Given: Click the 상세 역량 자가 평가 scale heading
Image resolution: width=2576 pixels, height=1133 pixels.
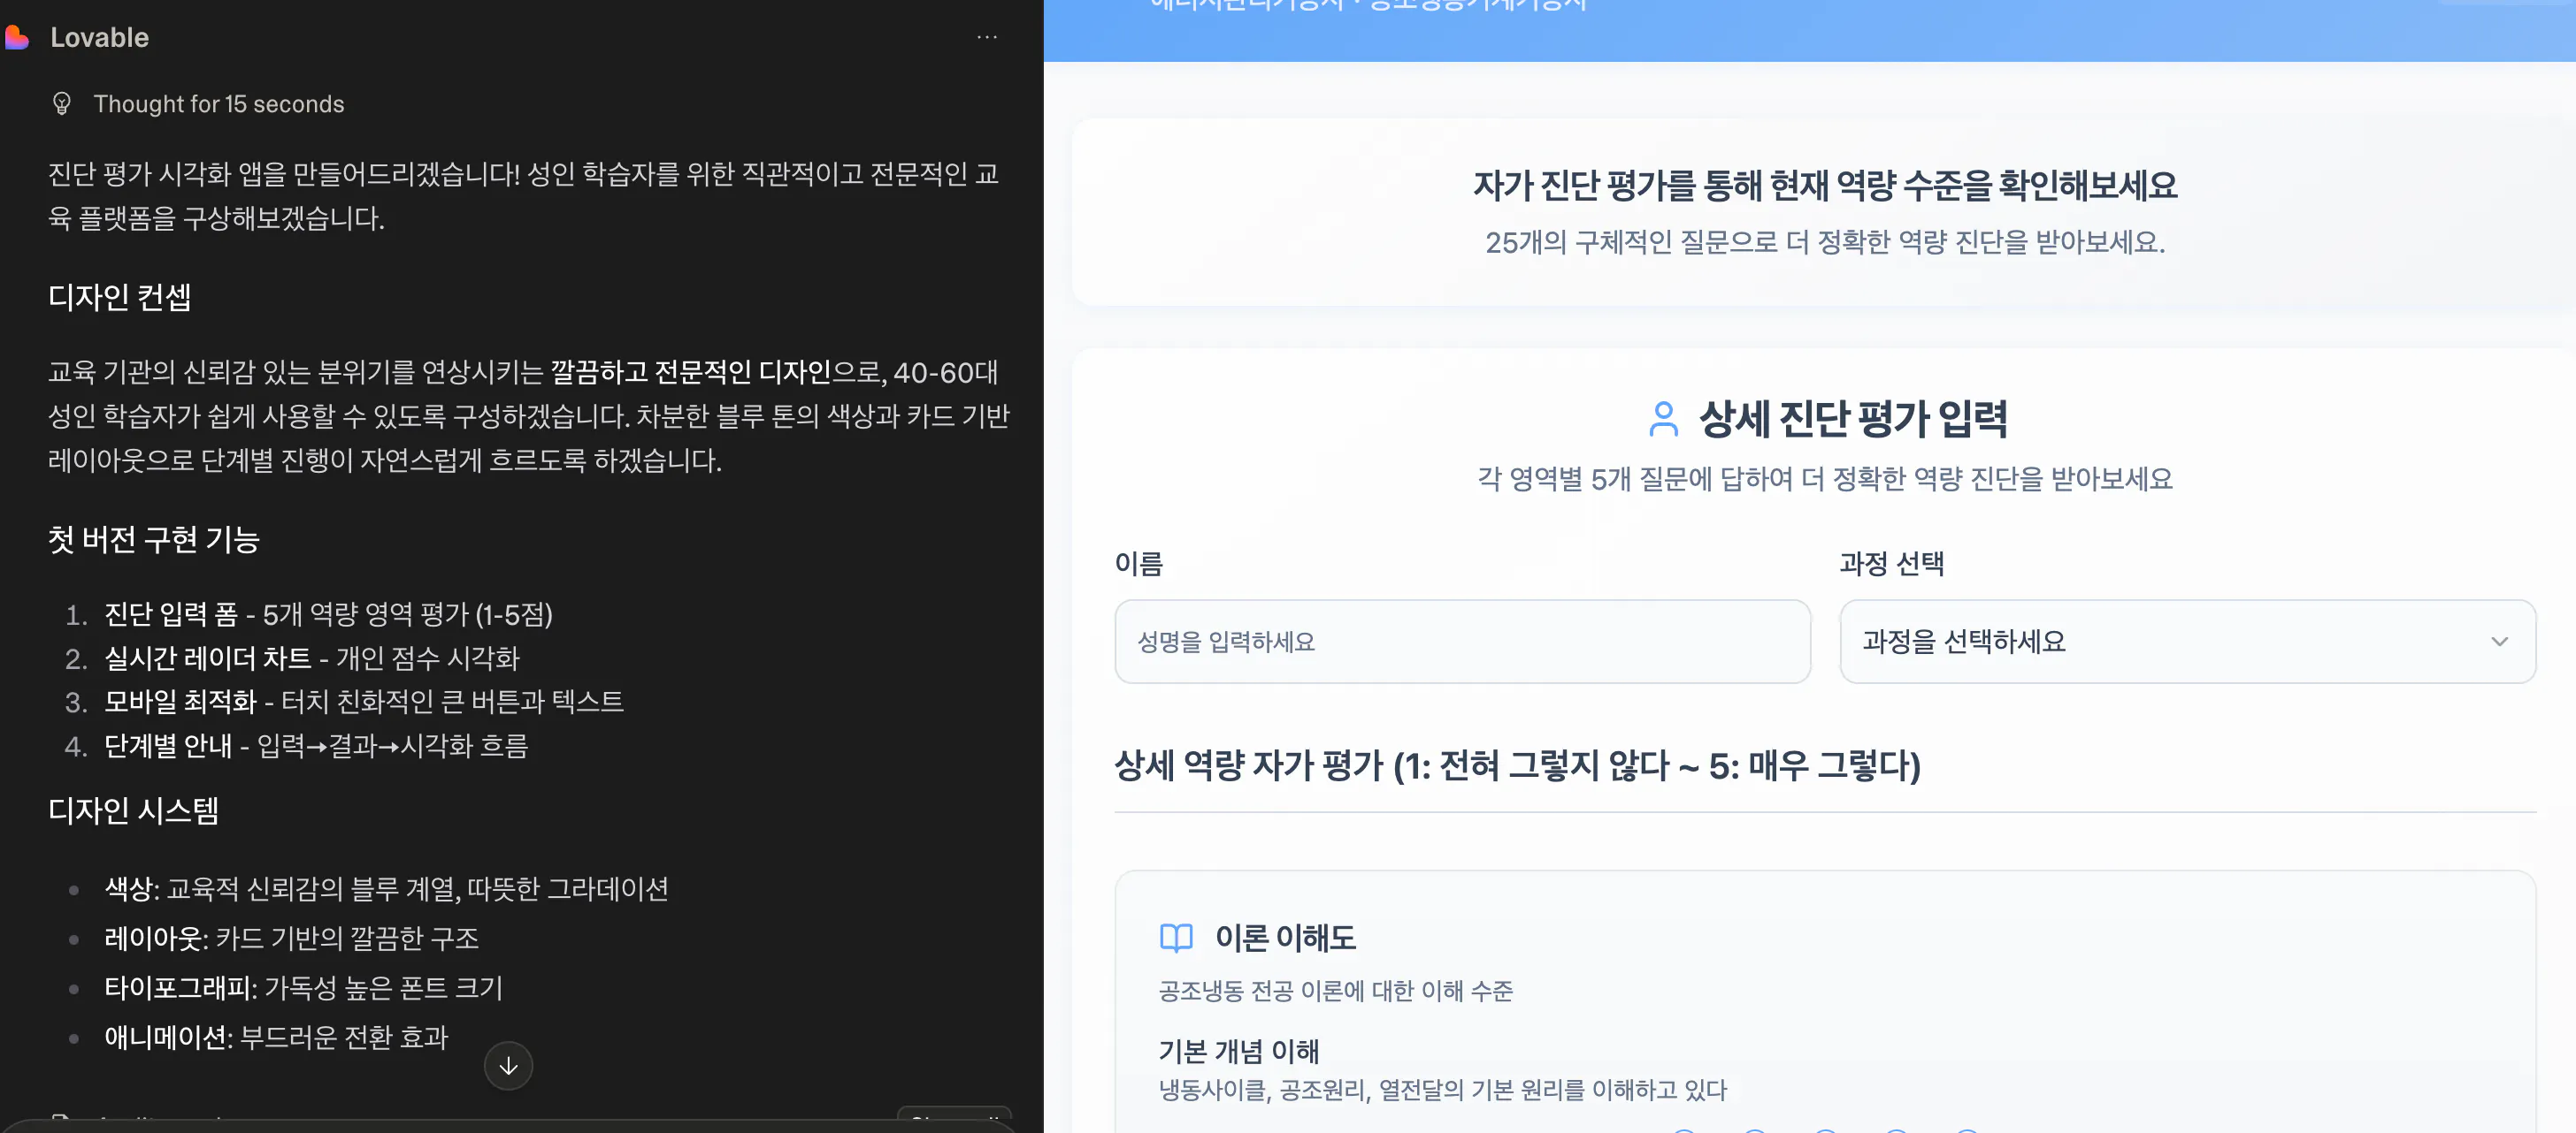Looking at the screenshot, I should 1517,766.
